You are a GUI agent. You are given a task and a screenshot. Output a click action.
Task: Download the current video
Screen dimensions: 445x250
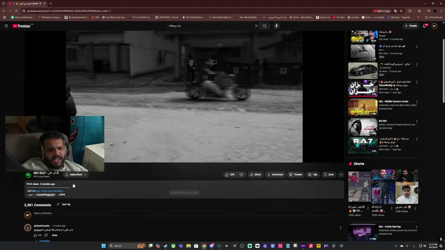click(275, 175)
